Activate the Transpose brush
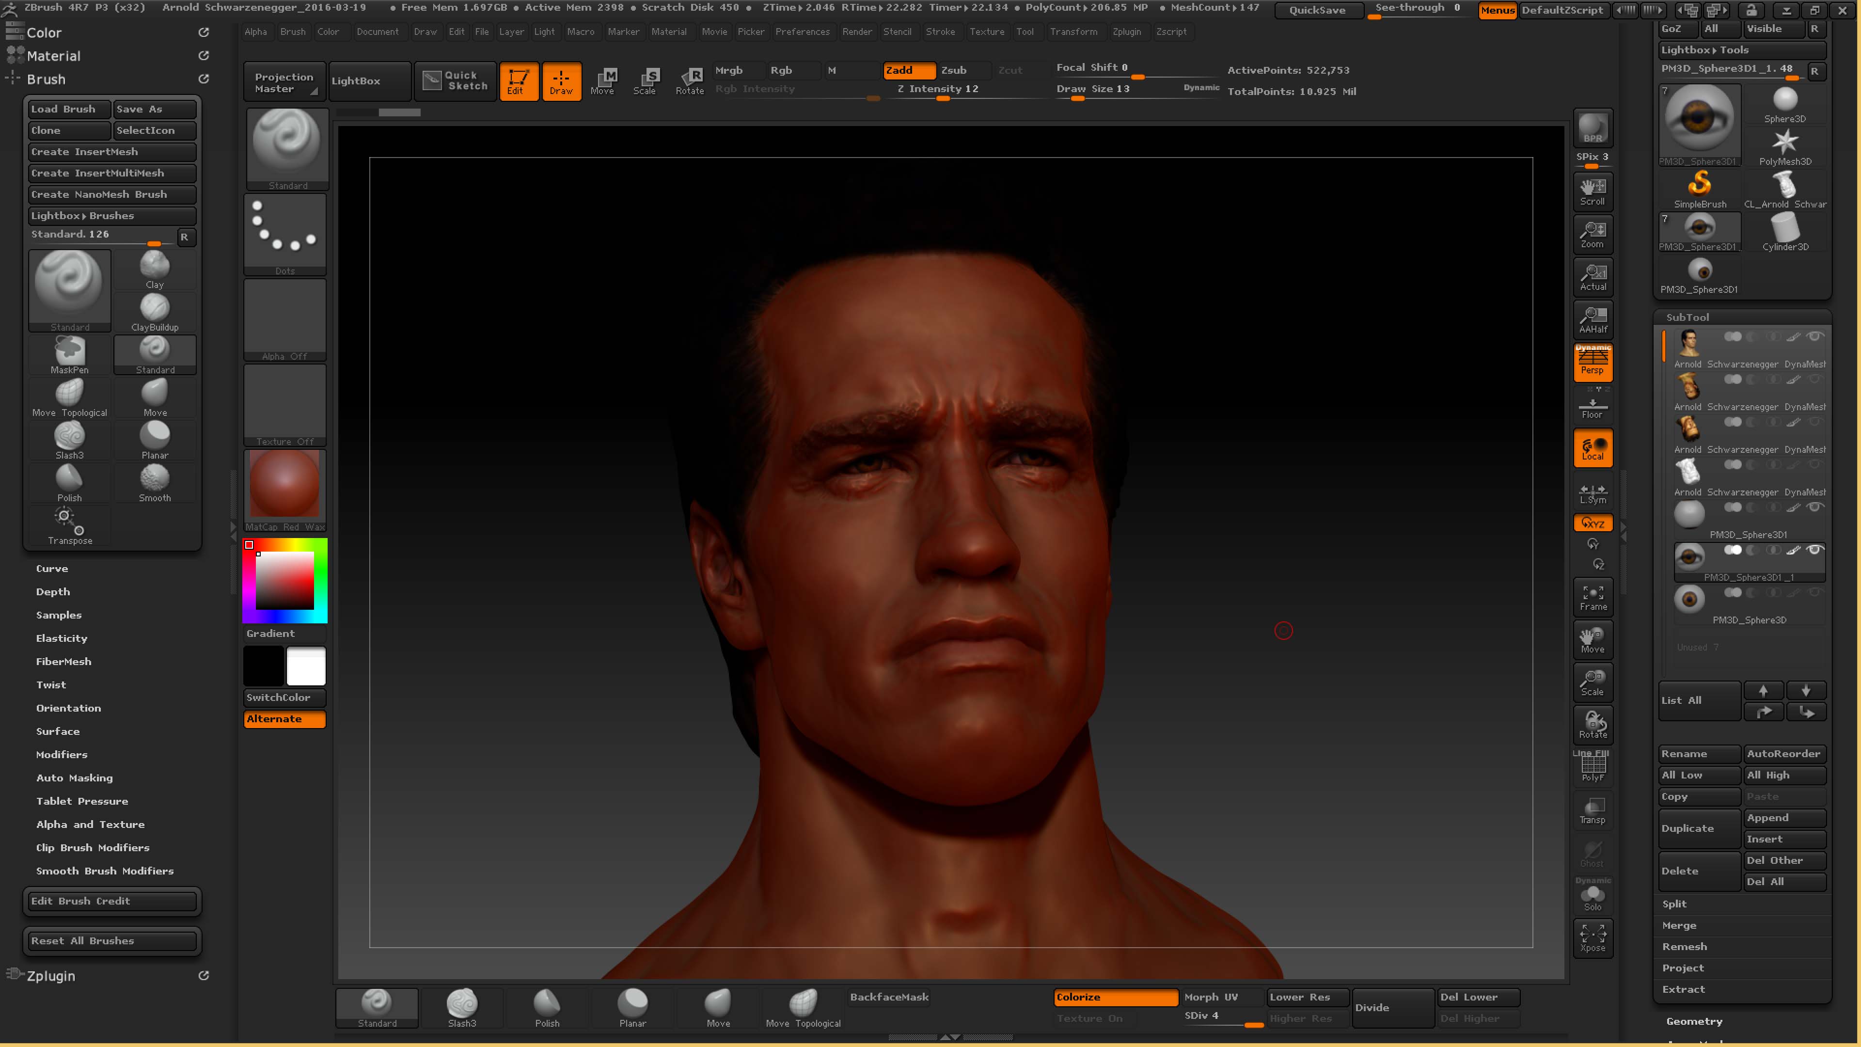 [x=69, y=525]
